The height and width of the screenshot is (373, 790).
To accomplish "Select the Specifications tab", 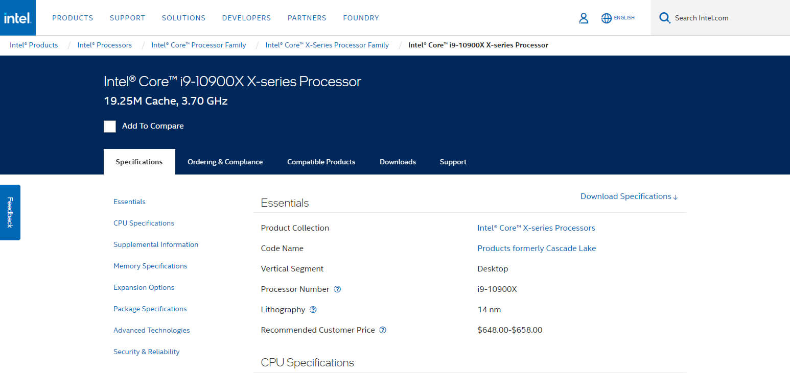I will click(139, 162).
